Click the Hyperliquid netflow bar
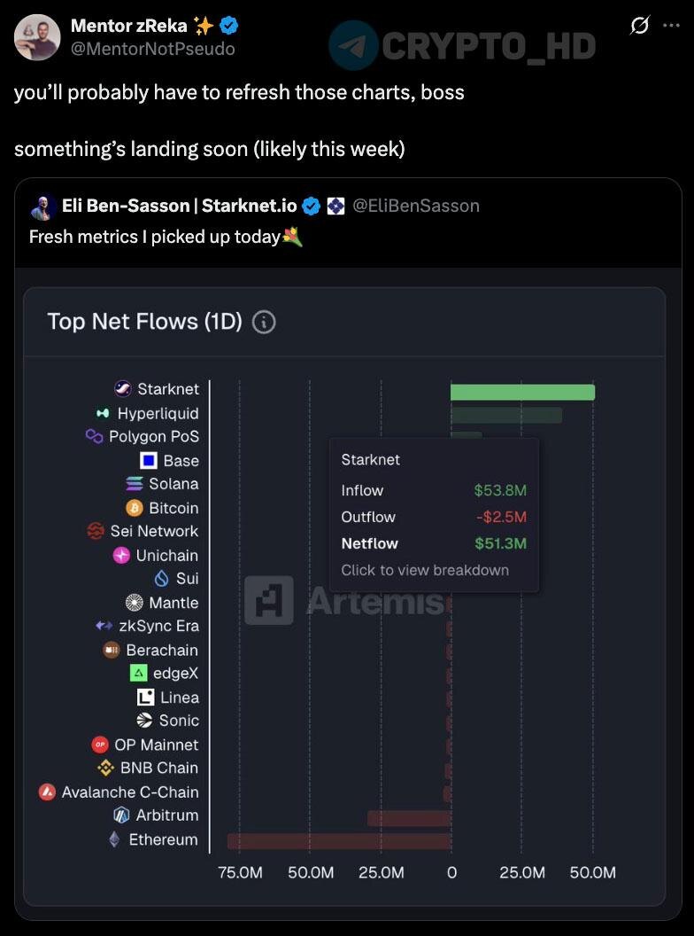 (x=506, y=415)
